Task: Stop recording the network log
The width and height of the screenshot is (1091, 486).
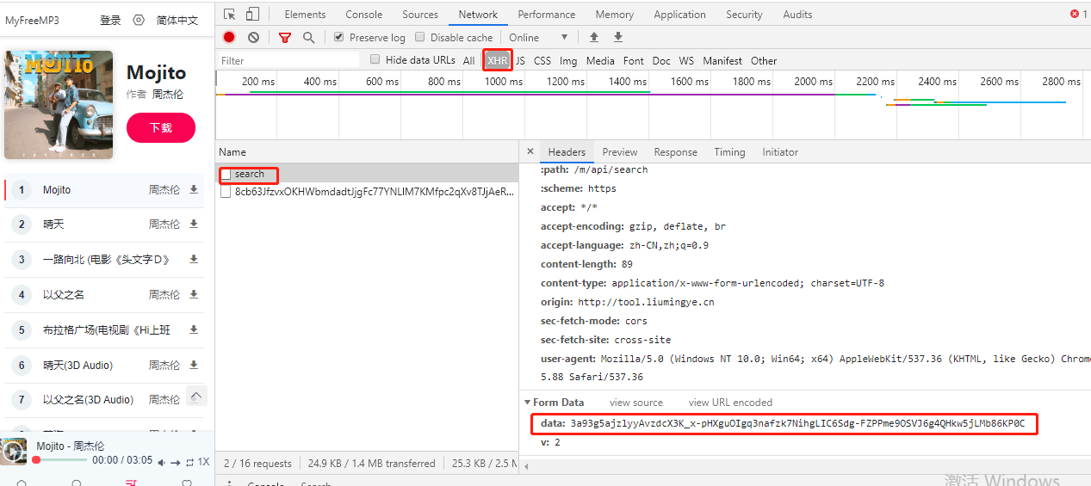Action: 229,37
